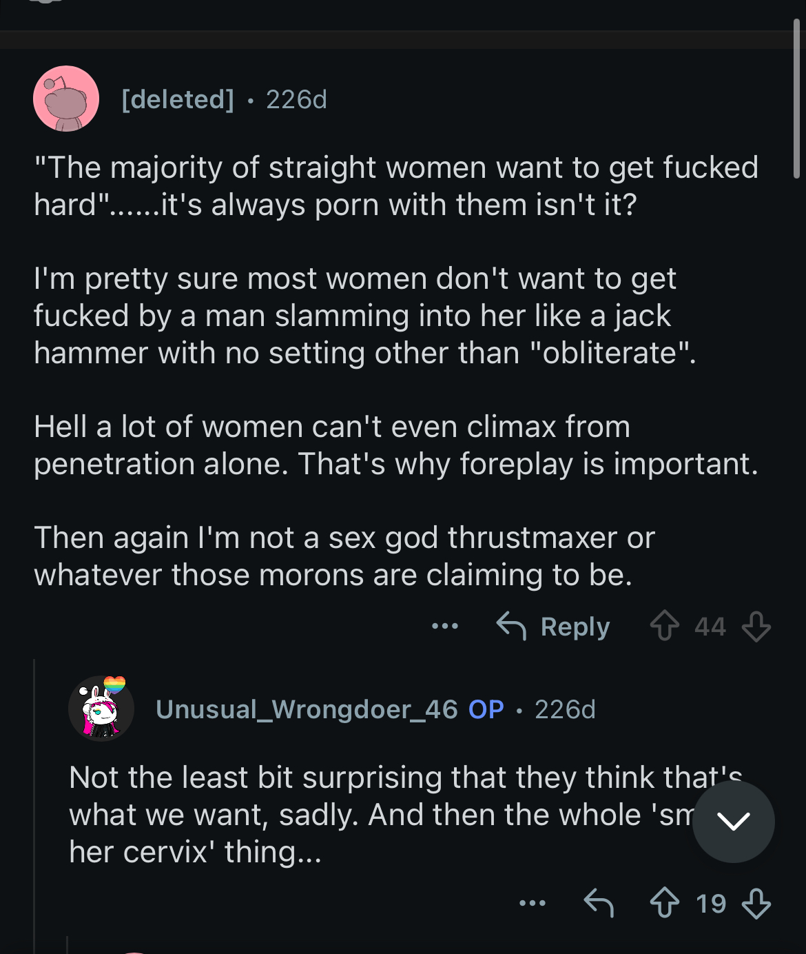The height and width of the screenshot is (954, 806).
Task: Downvote the comment with 44 points
Action: coord(756,627)
